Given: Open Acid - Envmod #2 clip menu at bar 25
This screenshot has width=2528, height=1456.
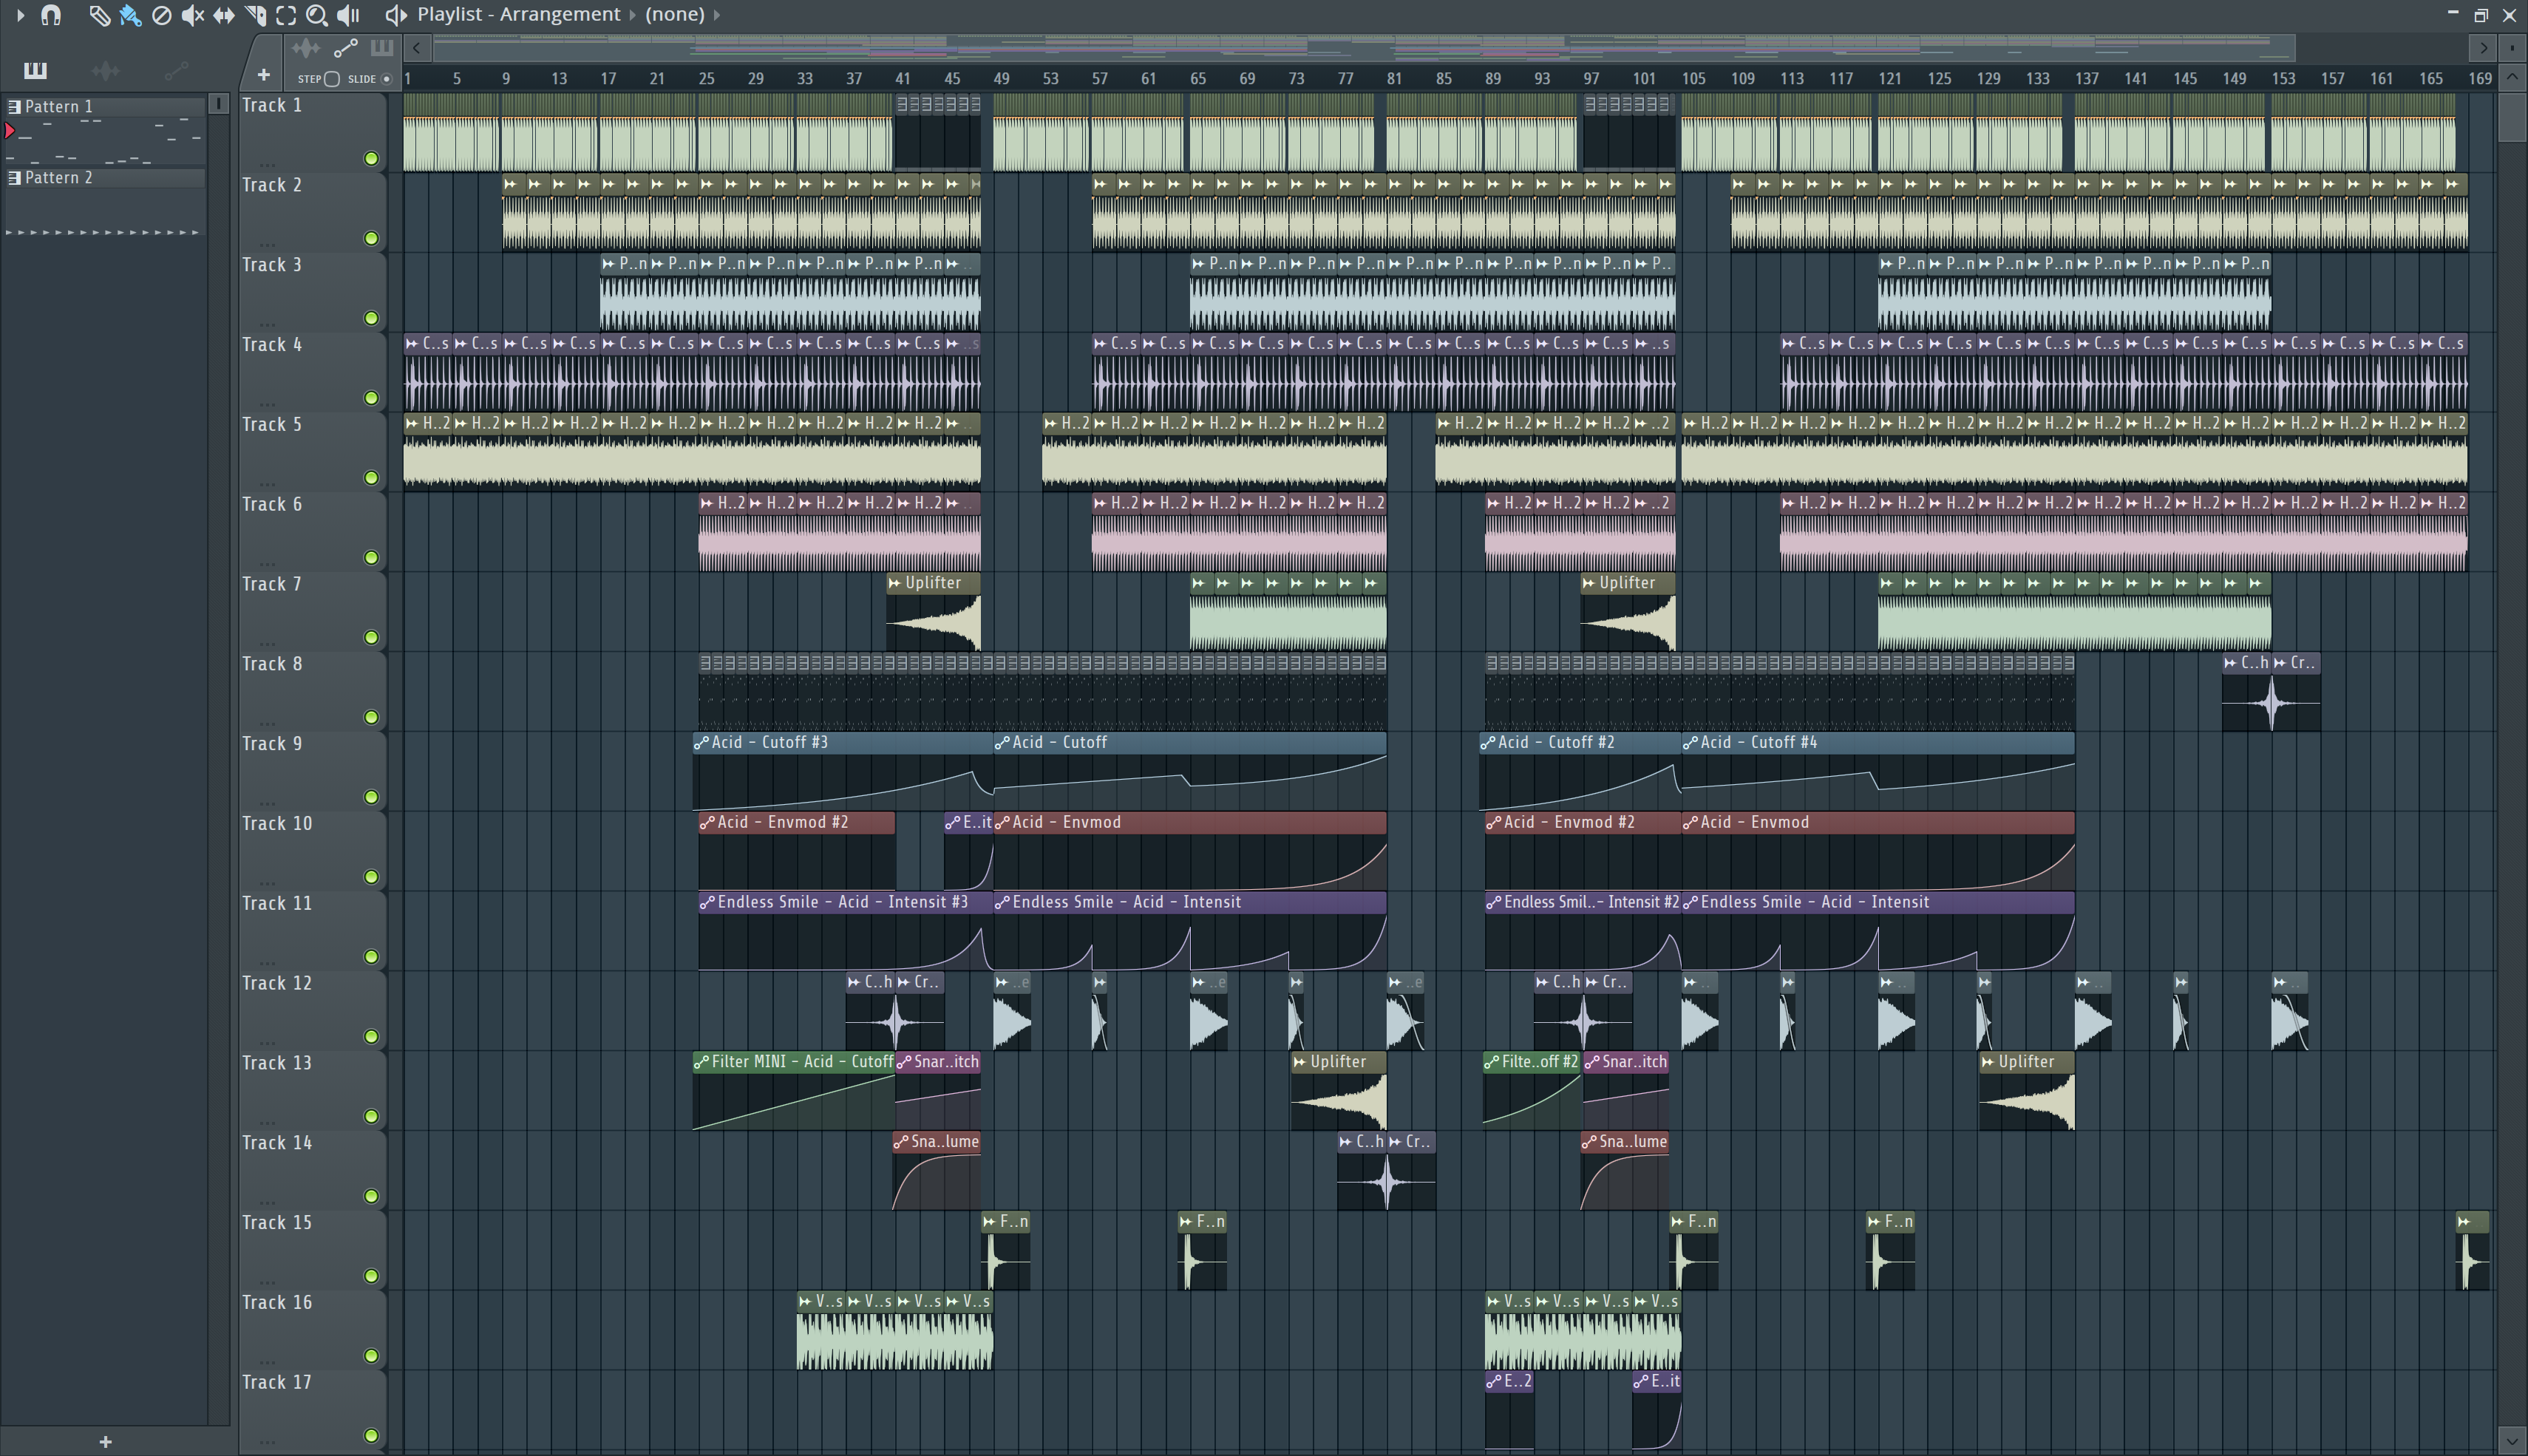Looking at the screenshot, I should [707, 823].
